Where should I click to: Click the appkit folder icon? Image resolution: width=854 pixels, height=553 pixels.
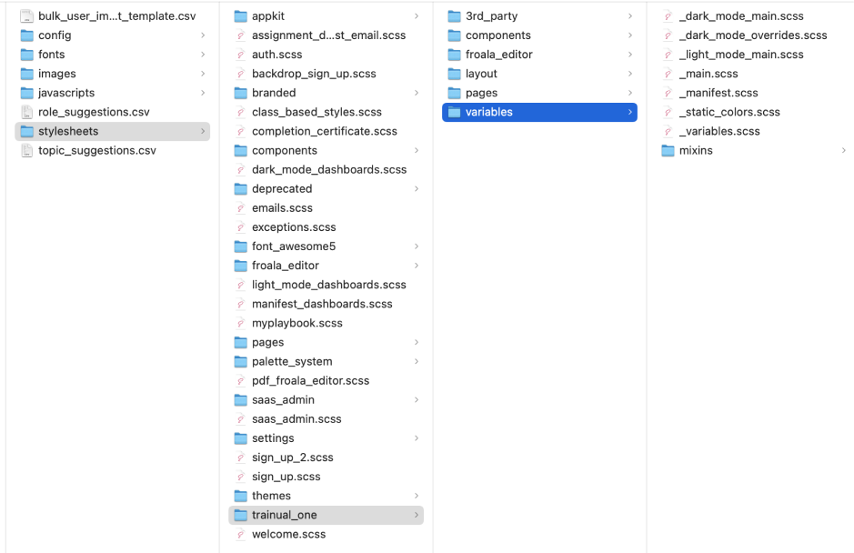pyautogui.click(x=240, y=16)
